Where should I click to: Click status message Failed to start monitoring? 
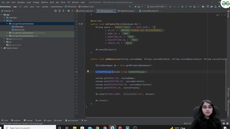pyautogui.click(x=22, y=123)
